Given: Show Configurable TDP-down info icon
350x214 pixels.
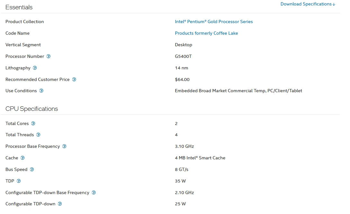Looking at the screenshot, I should [60, 204].
